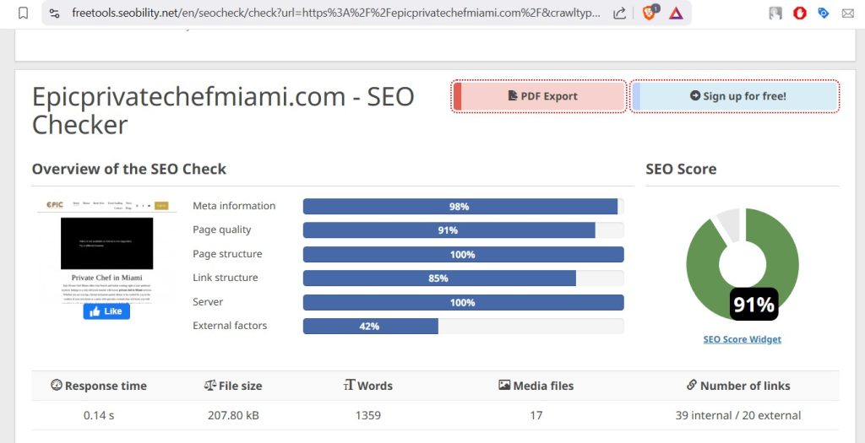865x443 pixels.
Task: Select the External factors 42% bar
Action: 370,326
